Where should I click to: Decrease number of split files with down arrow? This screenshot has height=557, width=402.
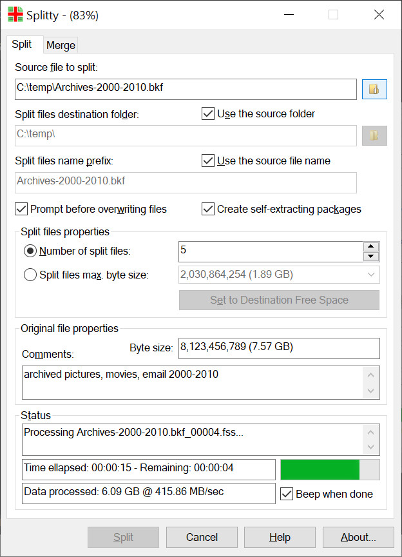point(370,257)
